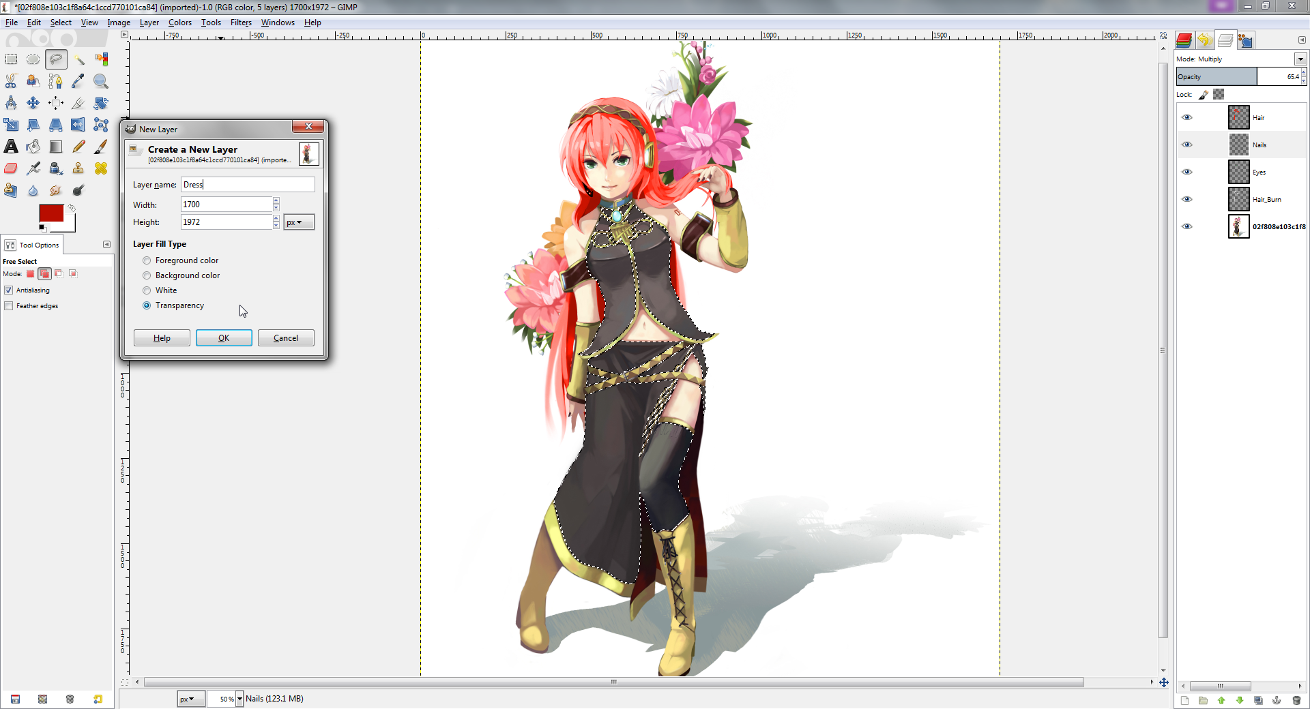
Task: Open the status bar px unit dropdown
Action: pyautogui.click(x=191, y=699)
